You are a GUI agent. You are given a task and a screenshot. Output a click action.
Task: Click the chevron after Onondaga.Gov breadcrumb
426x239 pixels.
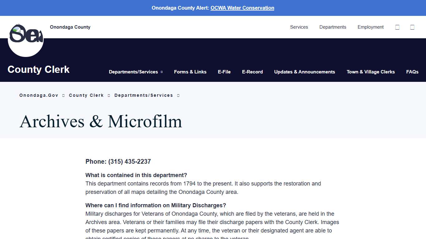tap(63, 95)
